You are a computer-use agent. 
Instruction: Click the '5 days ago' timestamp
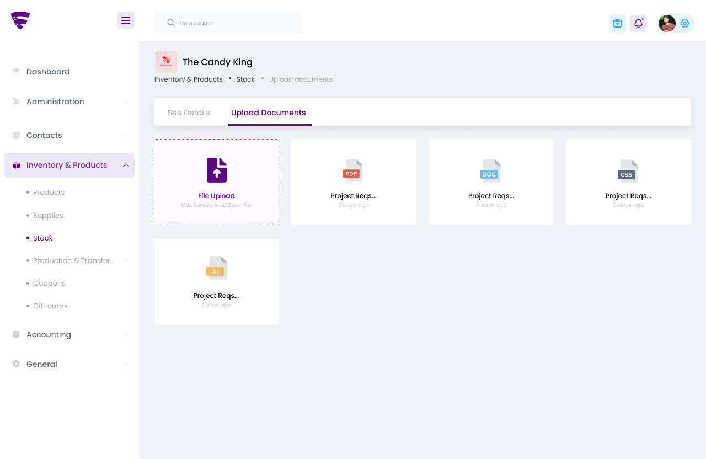[x=628, y=205]
